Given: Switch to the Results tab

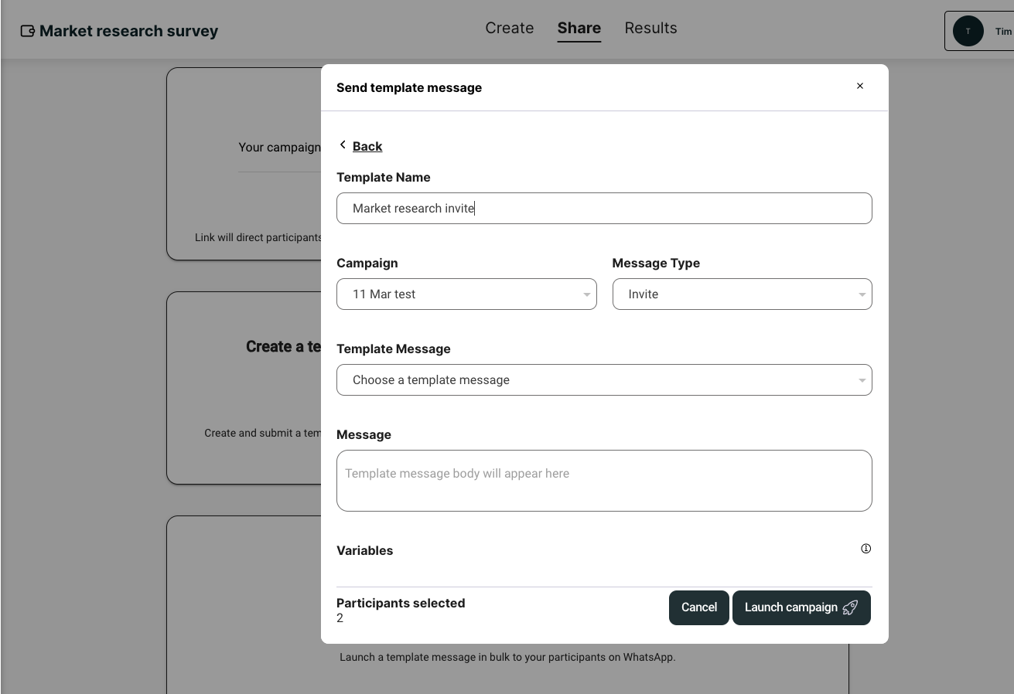Looking at the screenshot, I should coord(650,28).
